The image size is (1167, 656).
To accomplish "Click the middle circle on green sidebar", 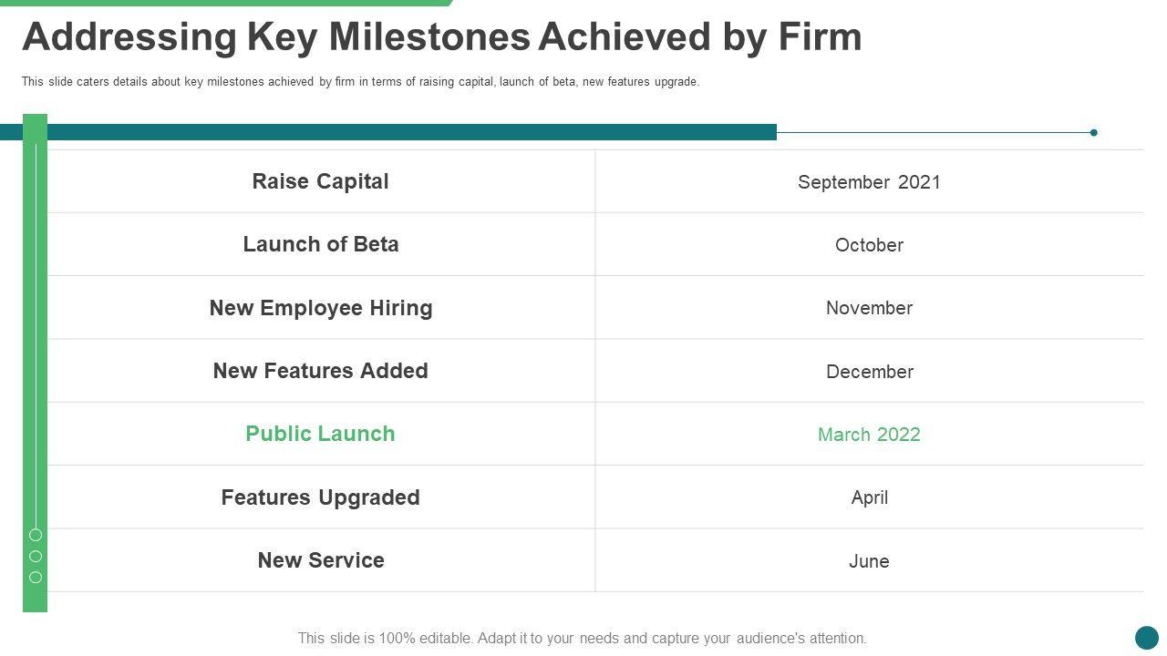I will 36,556.
